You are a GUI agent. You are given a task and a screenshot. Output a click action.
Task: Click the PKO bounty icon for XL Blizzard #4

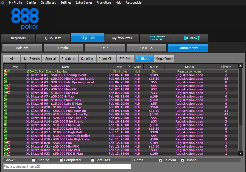[x=8, y=86]
